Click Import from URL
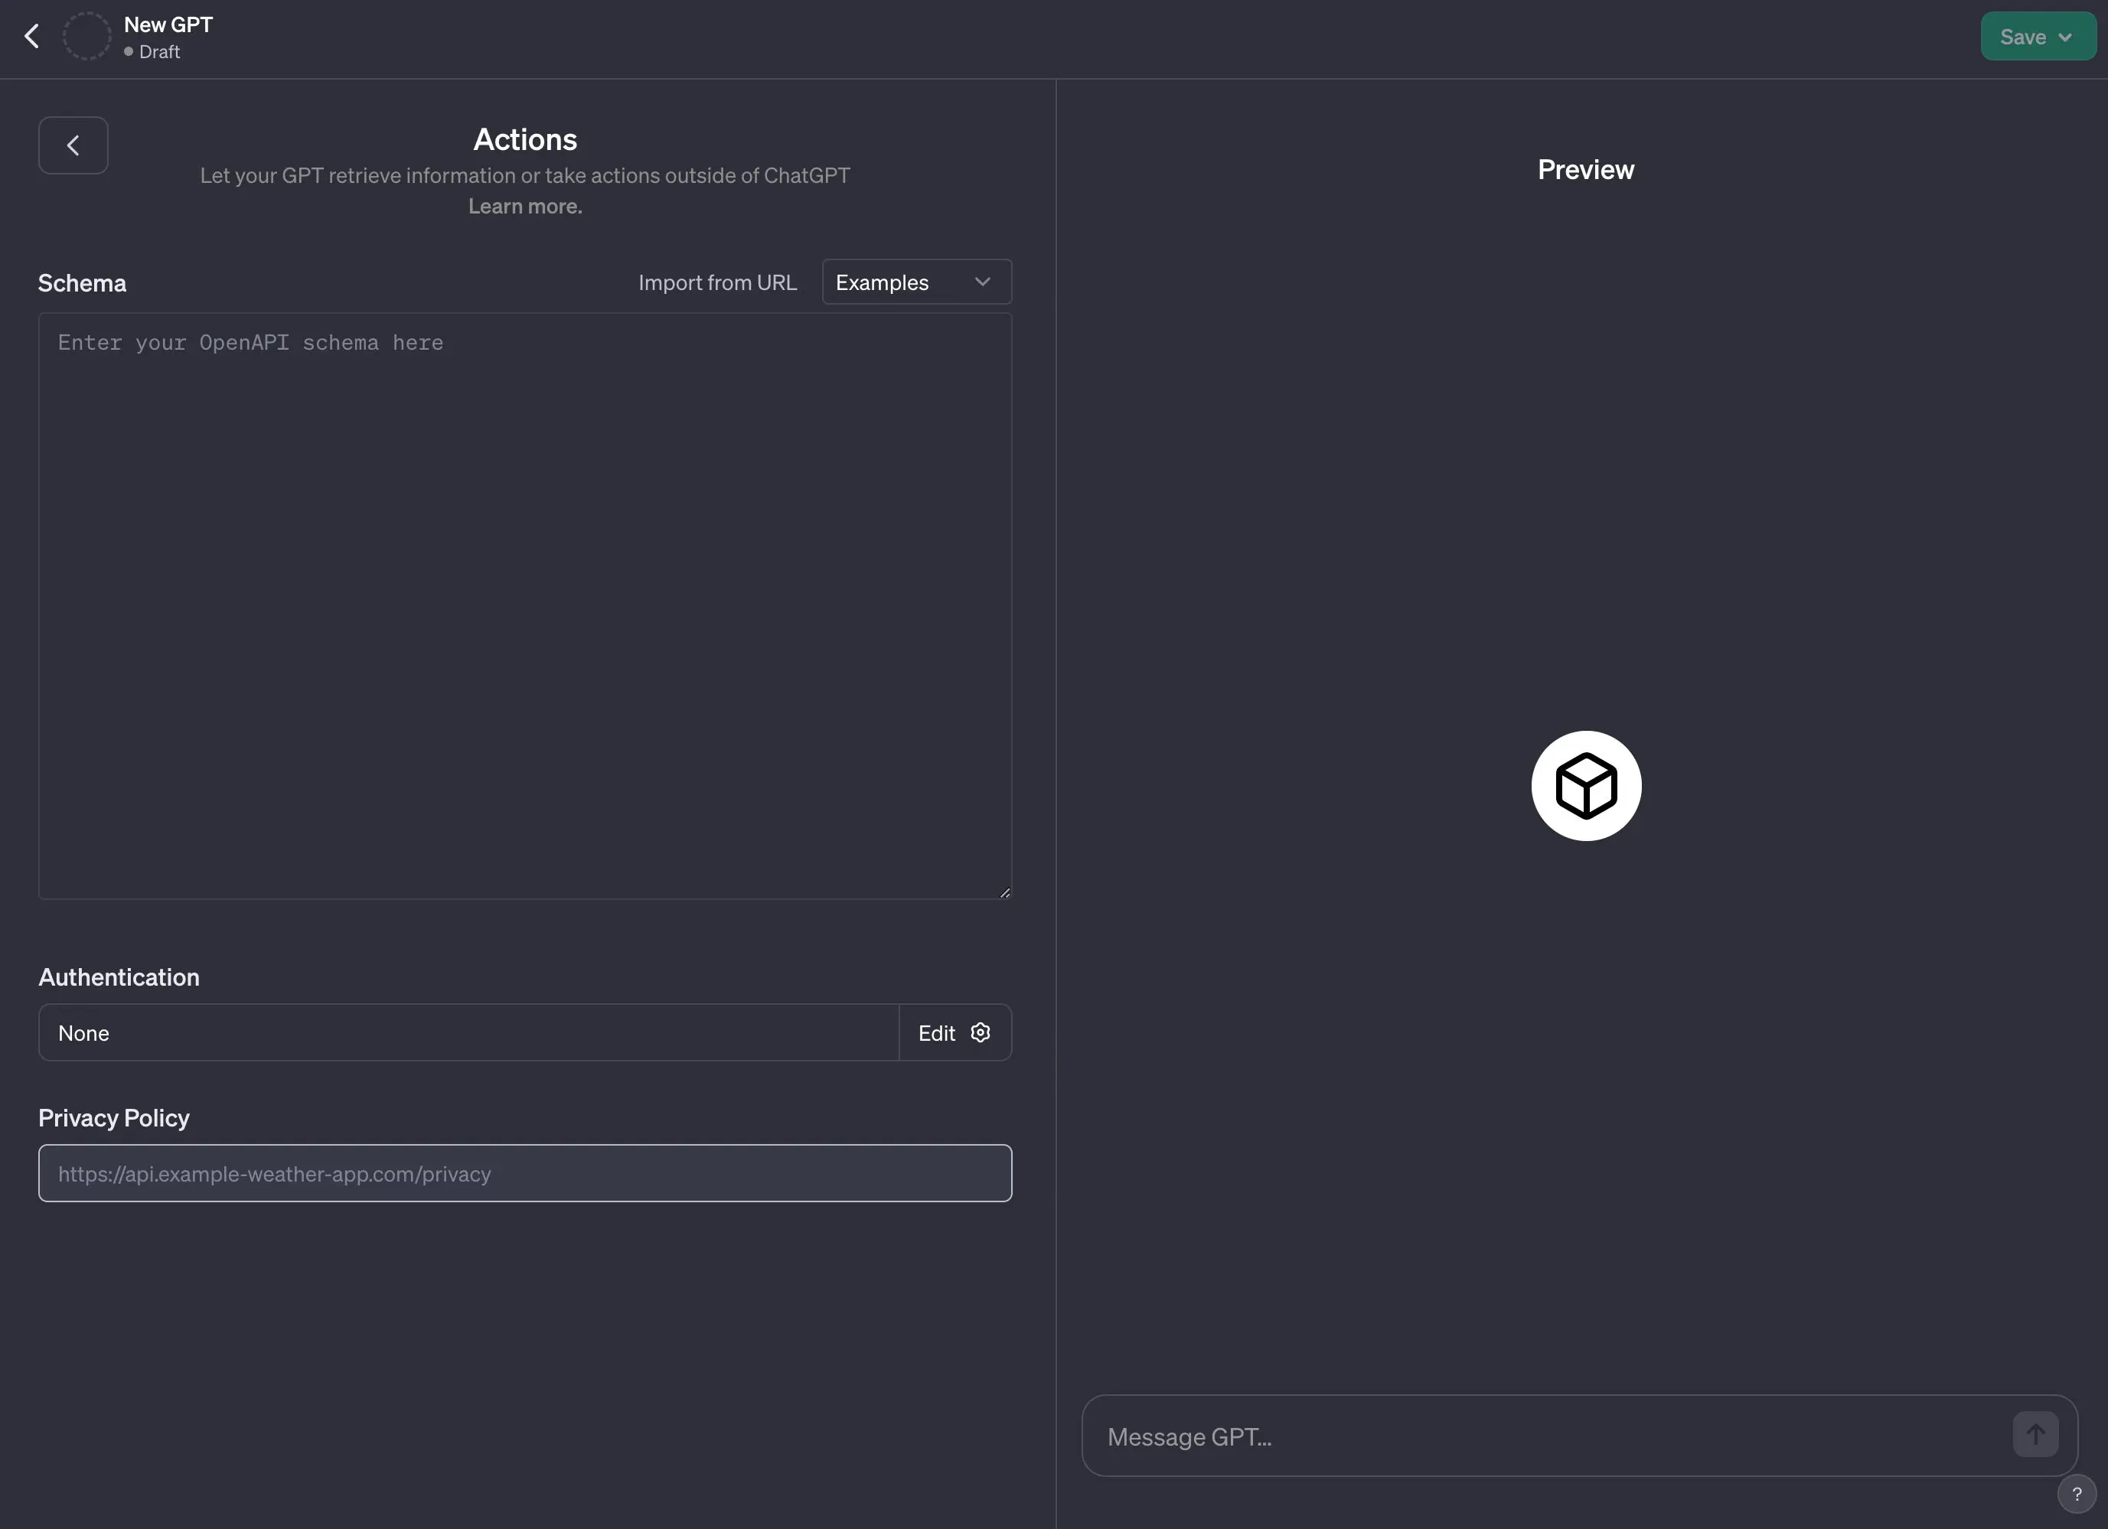This screenshot has width=2108, height=1529. tap(716, 282)
